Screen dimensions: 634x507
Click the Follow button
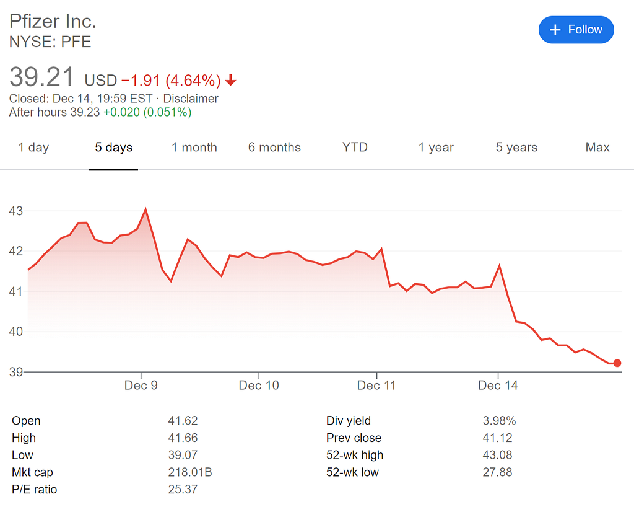click(576, 30)
